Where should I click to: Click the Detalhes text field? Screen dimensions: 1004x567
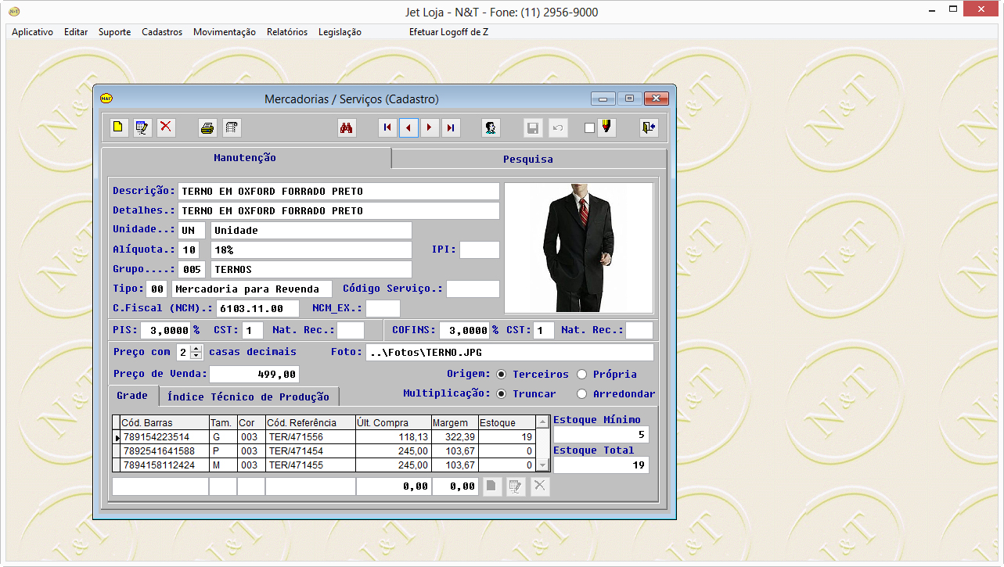(339, 211)
